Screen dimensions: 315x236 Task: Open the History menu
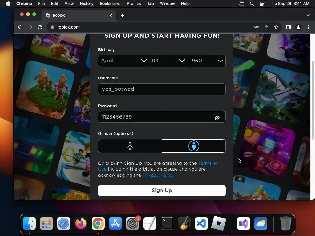86,4
